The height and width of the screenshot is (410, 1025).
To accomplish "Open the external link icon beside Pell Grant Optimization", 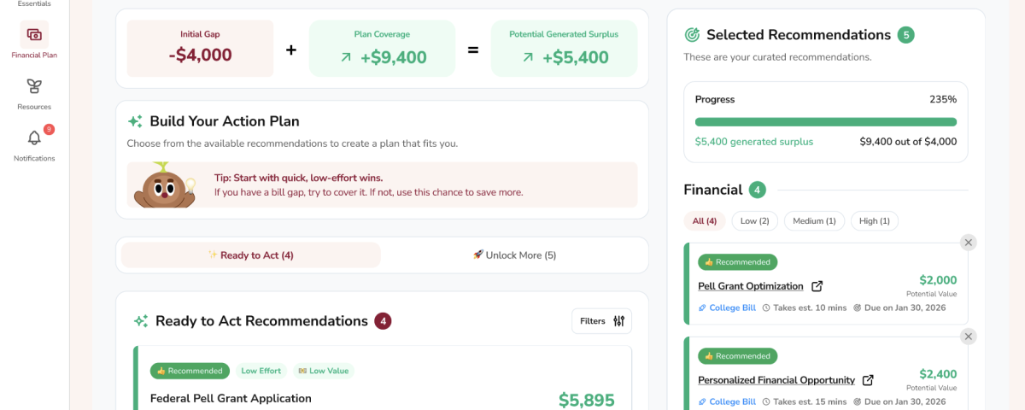I will pos(817,286).
